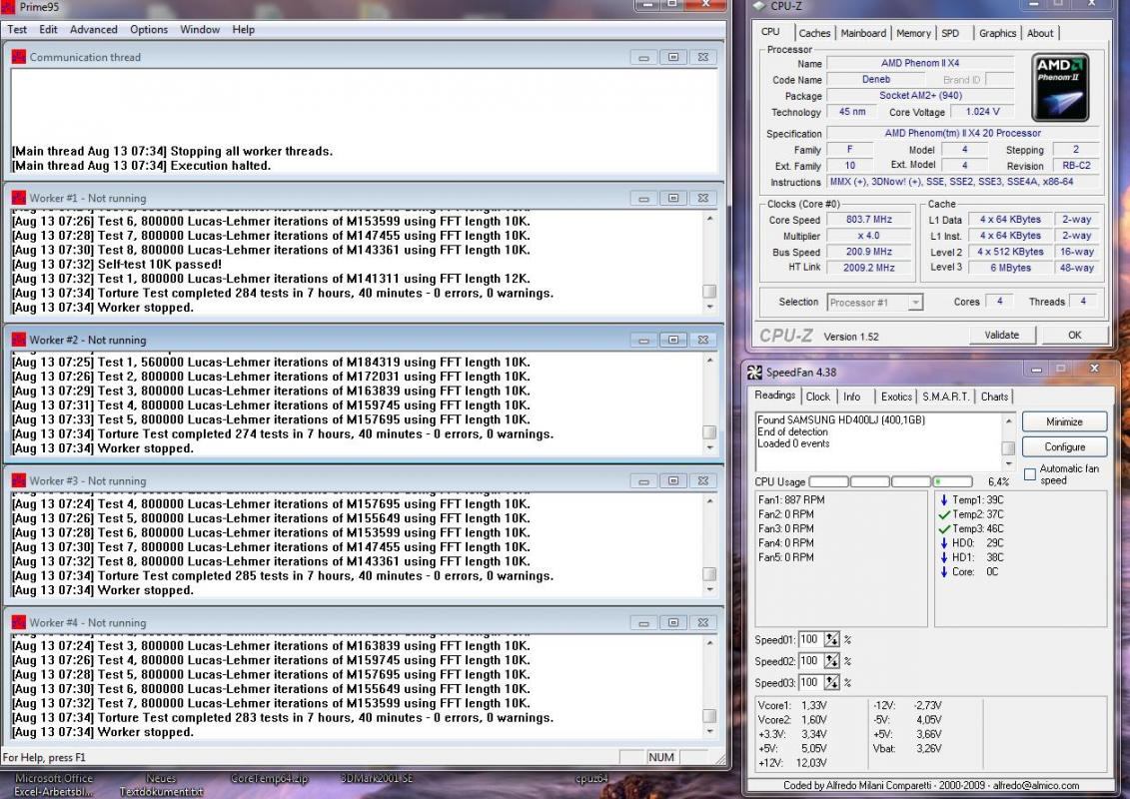
Task: Click the CPU Usage bar indicator
Action: (891, 481)
